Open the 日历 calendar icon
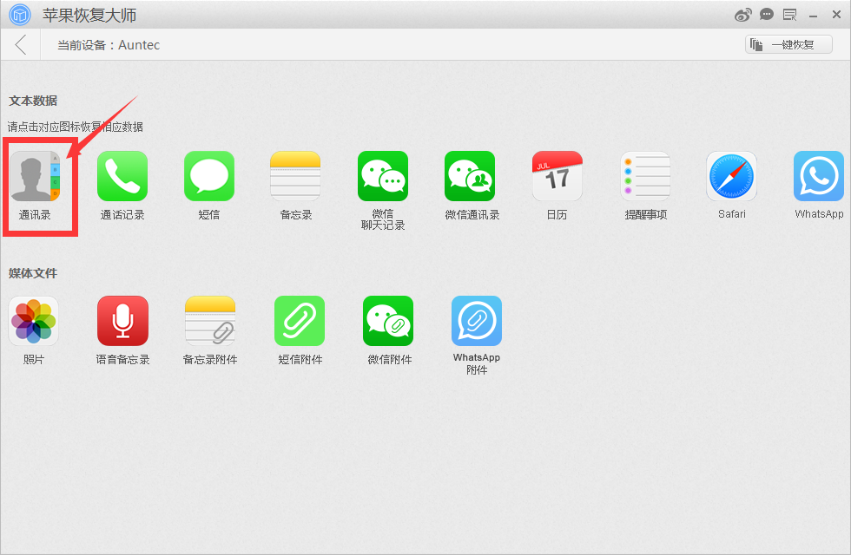Image resolution: width=851 pixels, height=555 pixels. (557, 176)
